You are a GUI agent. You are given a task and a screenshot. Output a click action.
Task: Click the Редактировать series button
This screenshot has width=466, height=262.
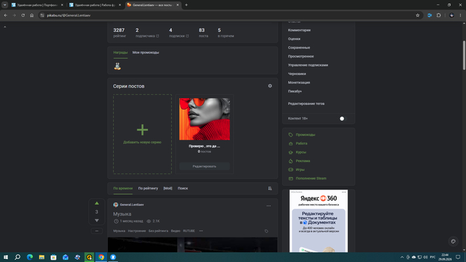click(x=204, y=166)
